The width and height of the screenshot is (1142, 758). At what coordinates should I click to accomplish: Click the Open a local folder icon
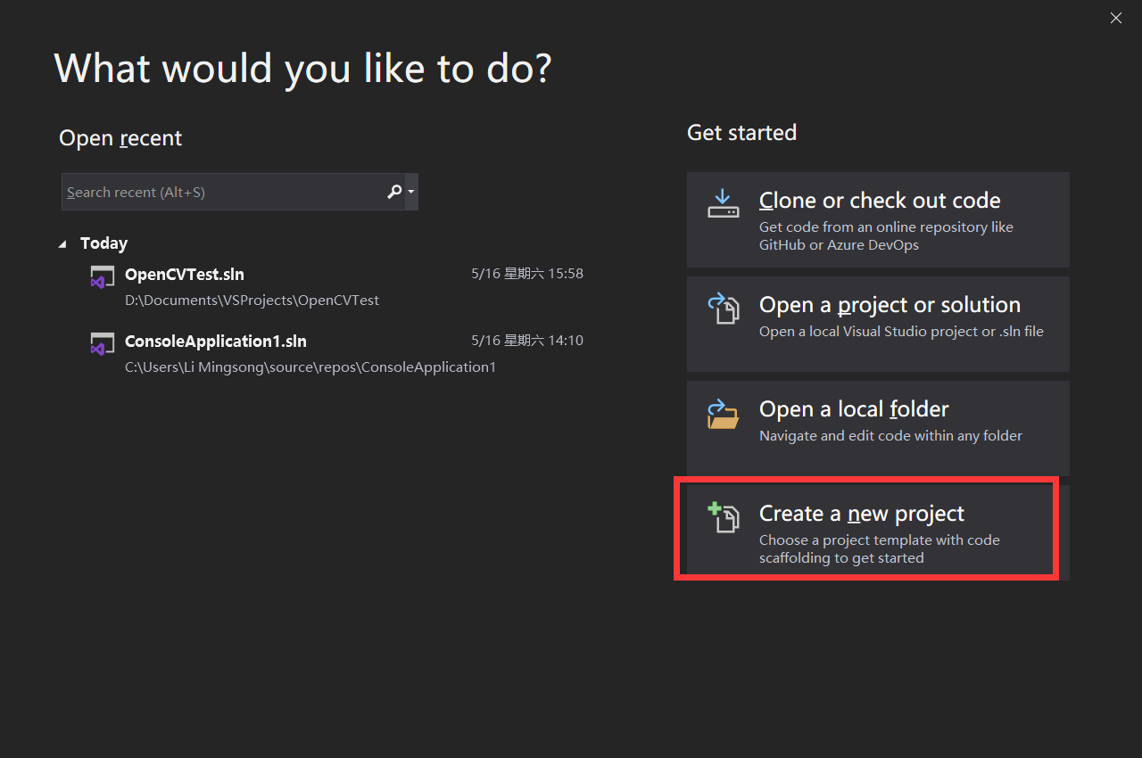coord(723,414)
